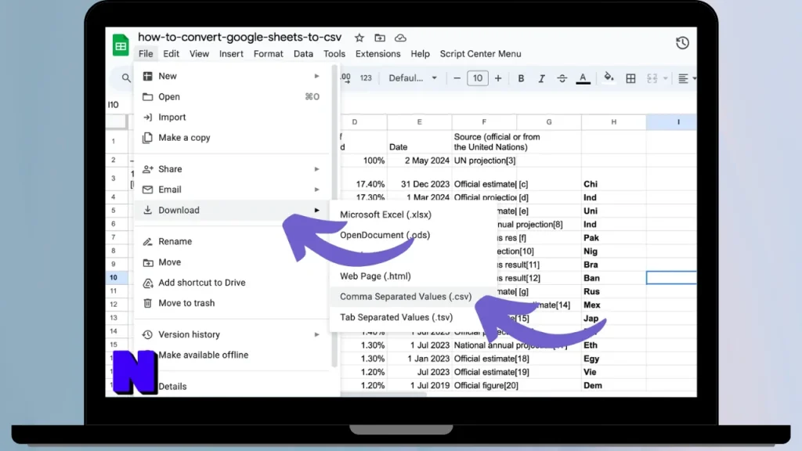Viewport: 802px width, 451px height.
Task: Open the Default font dropdown
Action: coord(413,78)
